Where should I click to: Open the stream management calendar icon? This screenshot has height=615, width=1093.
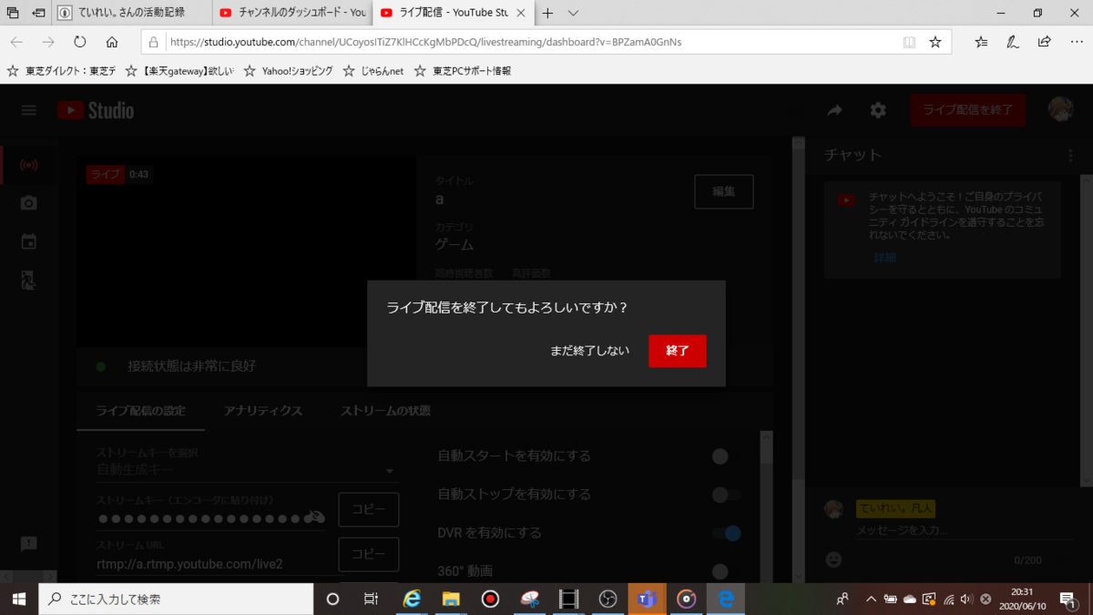click(x=28, y=241)
